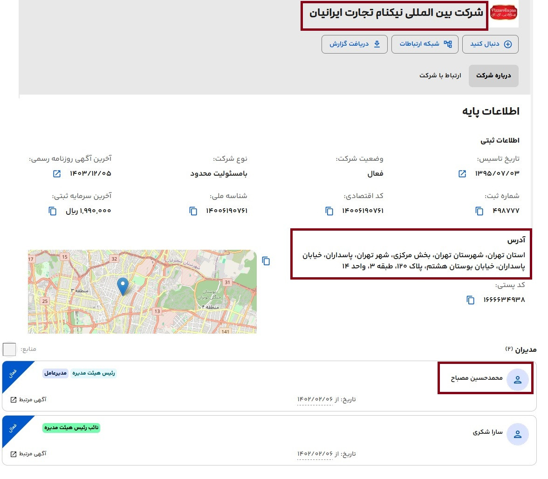Switch to the ارتباط با شرکت tab

440,75
